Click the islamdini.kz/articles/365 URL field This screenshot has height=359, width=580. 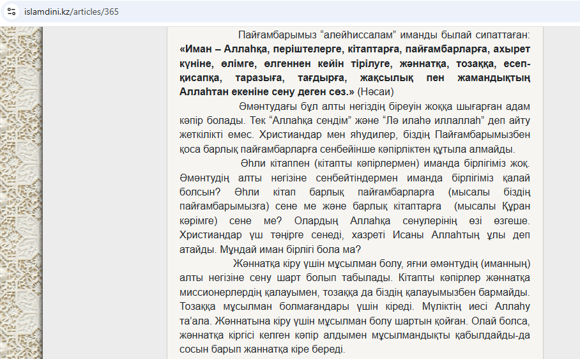[72, 11]
